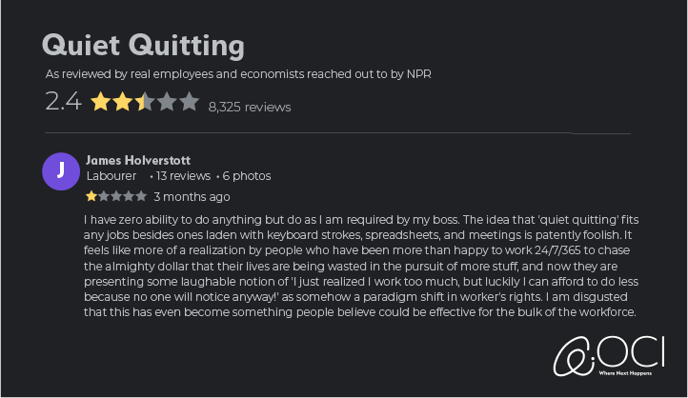Open the 8,325 reviews link
688x398 pixels.
pos(250,107)
